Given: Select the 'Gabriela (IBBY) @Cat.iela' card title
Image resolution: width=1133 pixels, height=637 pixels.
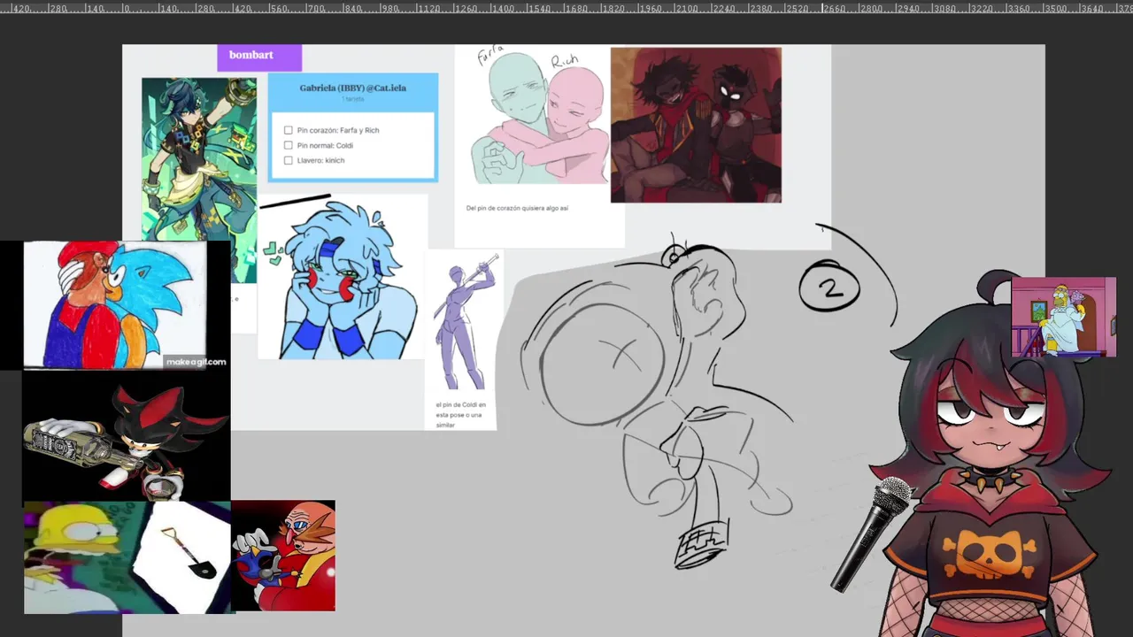Looking at the screenshot, I should tap(352, 88).
